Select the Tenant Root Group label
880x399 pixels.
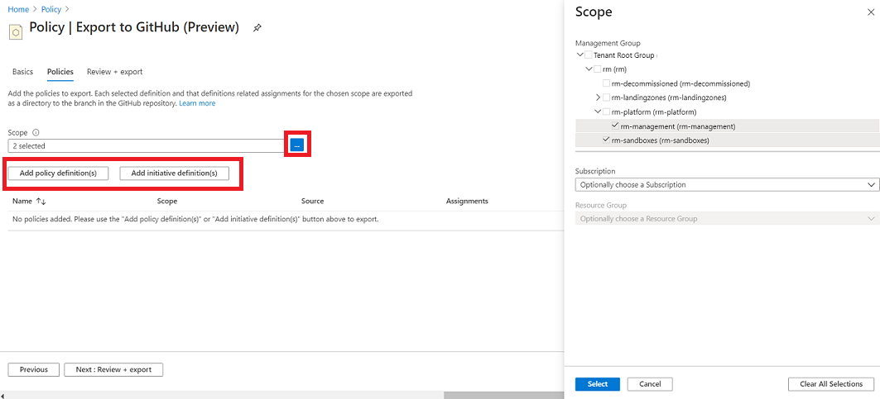[x=623, y=55]
